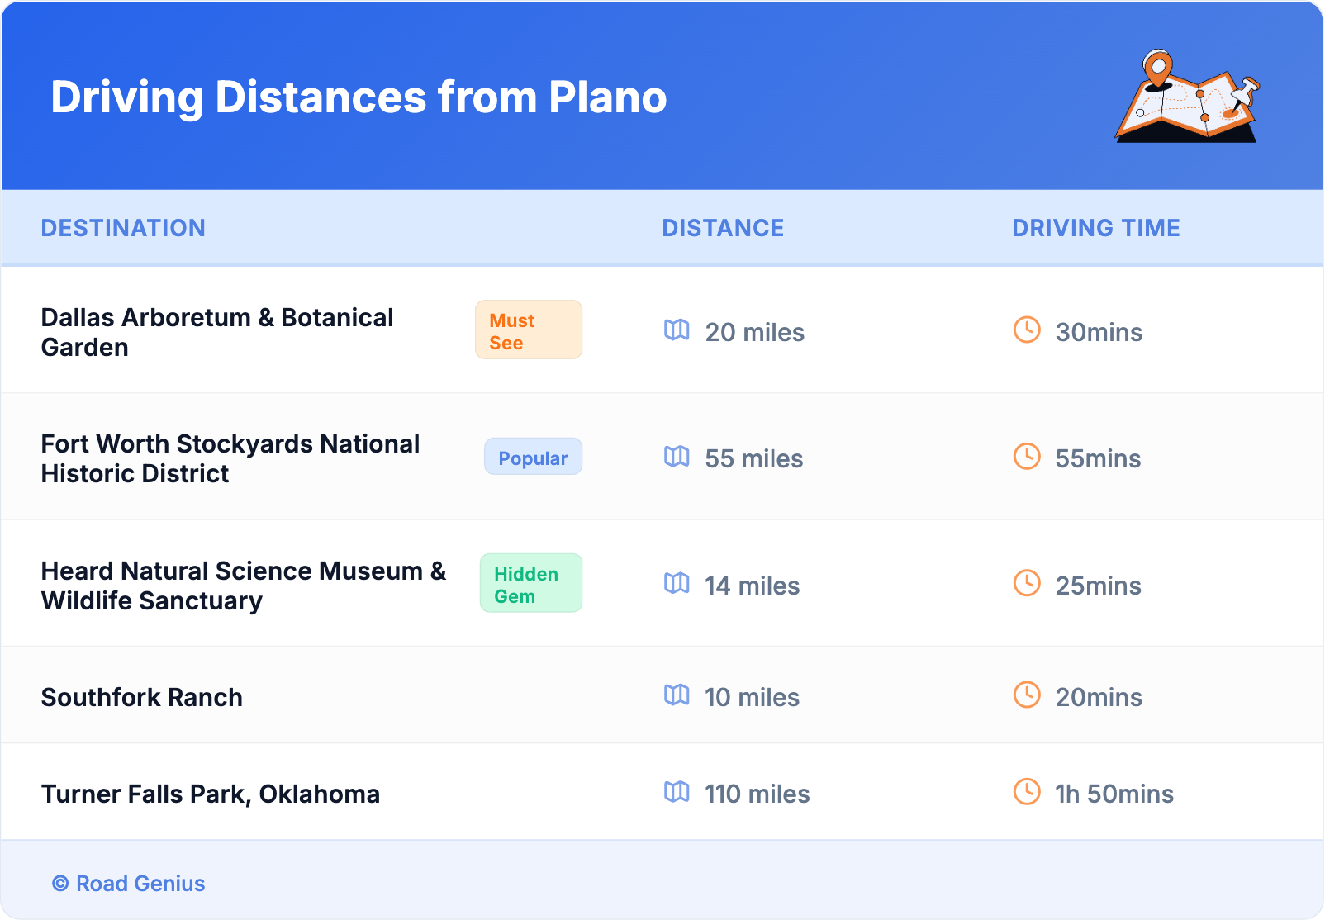This screenshot has width=1325, height=920.
Task: Click the clock icon beside 20mins
Action: pyautogui.click(x=1027, y=695)
